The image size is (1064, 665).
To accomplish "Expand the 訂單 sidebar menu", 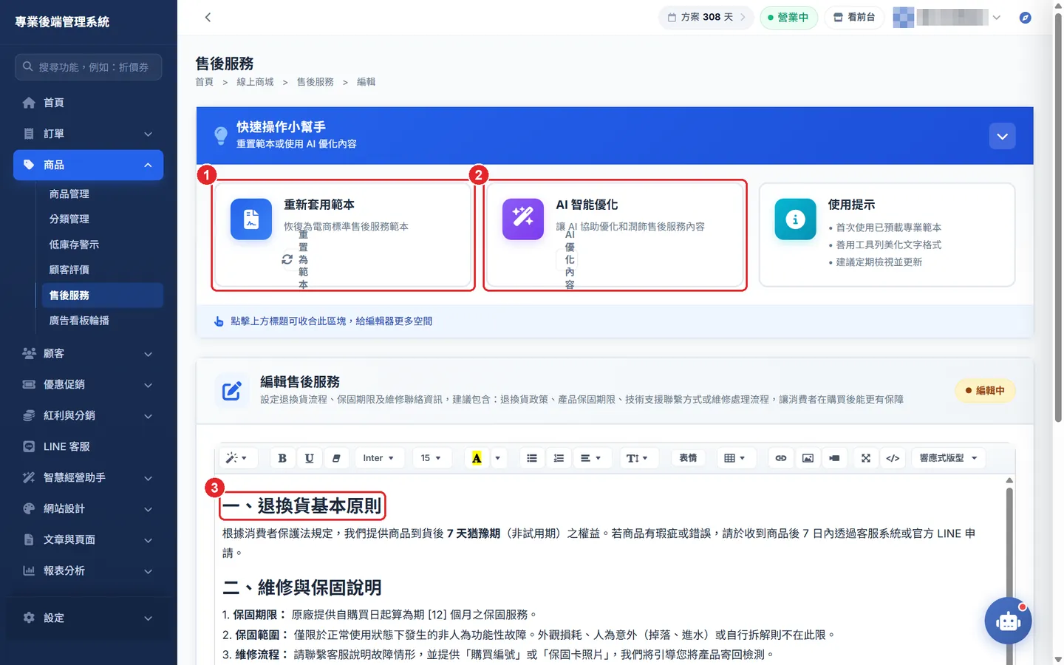I will pyautogui.click(x=88, y=134).
